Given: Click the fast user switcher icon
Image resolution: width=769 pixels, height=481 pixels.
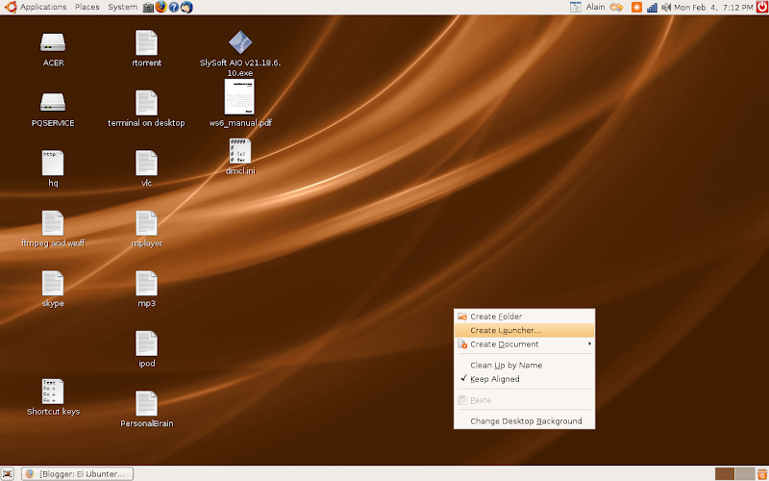Looking at the screenshot, I should [576, 7].
